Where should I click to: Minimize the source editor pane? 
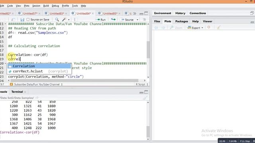[141, 14]
